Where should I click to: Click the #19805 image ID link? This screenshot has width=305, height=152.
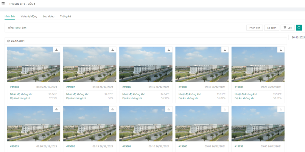point(183,87)
